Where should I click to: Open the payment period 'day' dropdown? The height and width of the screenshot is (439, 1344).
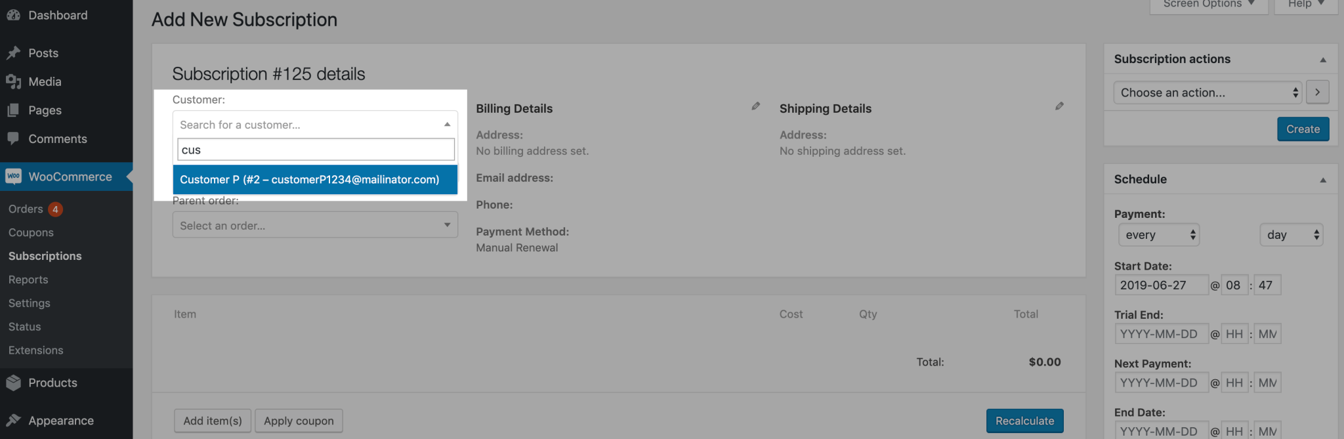pyautogui.click(x=1291, y=235)
